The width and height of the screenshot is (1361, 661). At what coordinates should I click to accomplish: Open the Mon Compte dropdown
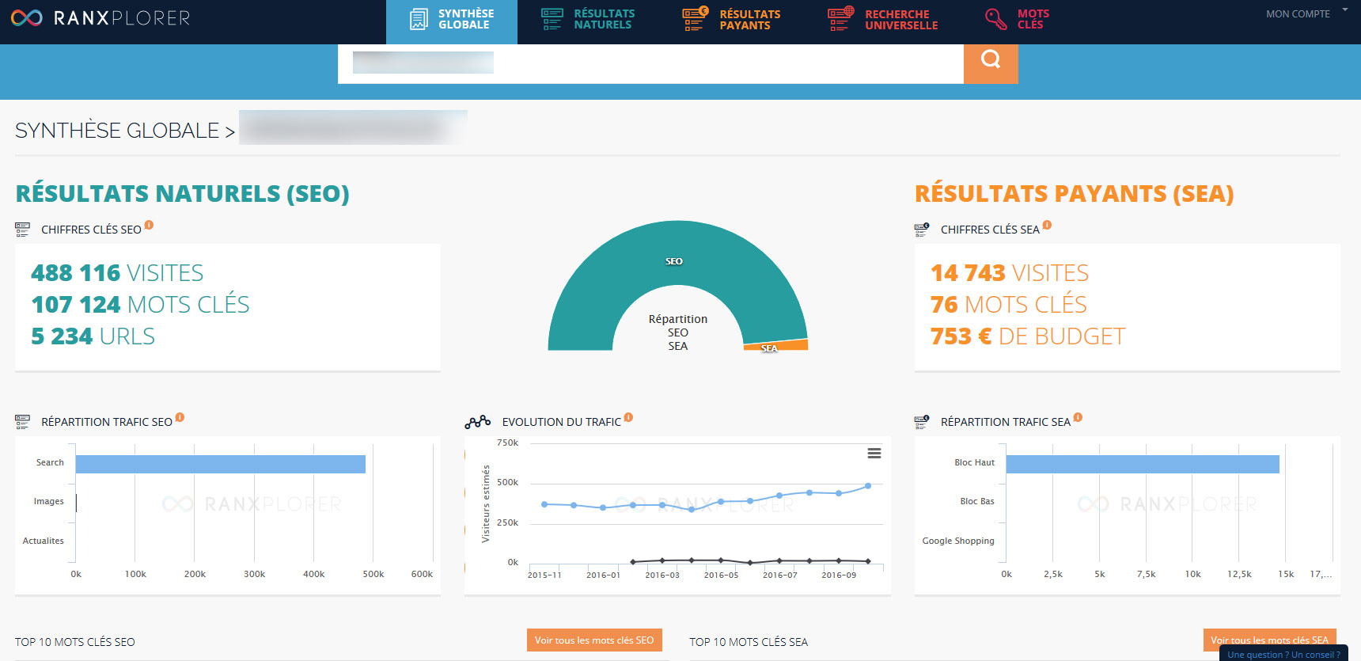1306,13
